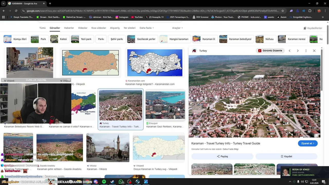Screen dimensions: 329x185
Task: Show hidden bookmarks via the double chevron
Action: click(x=323, y=17)
